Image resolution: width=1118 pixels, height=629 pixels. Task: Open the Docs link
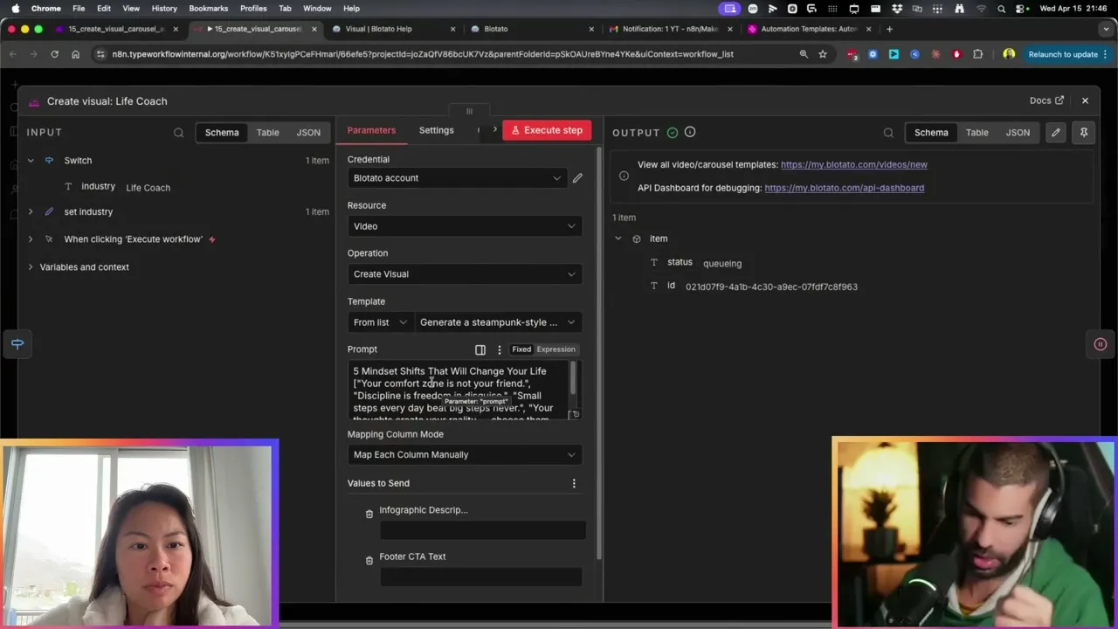point(1046,100)
